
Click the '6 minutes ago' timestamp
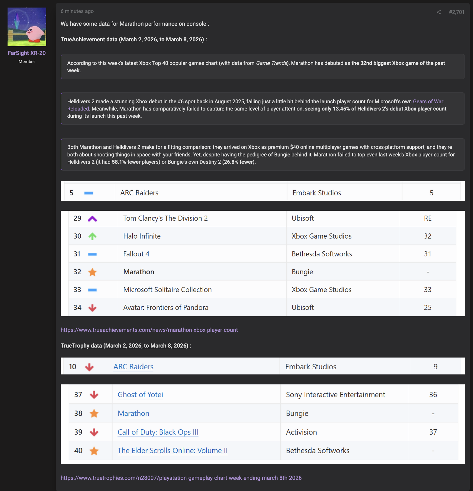coord(77,11)
